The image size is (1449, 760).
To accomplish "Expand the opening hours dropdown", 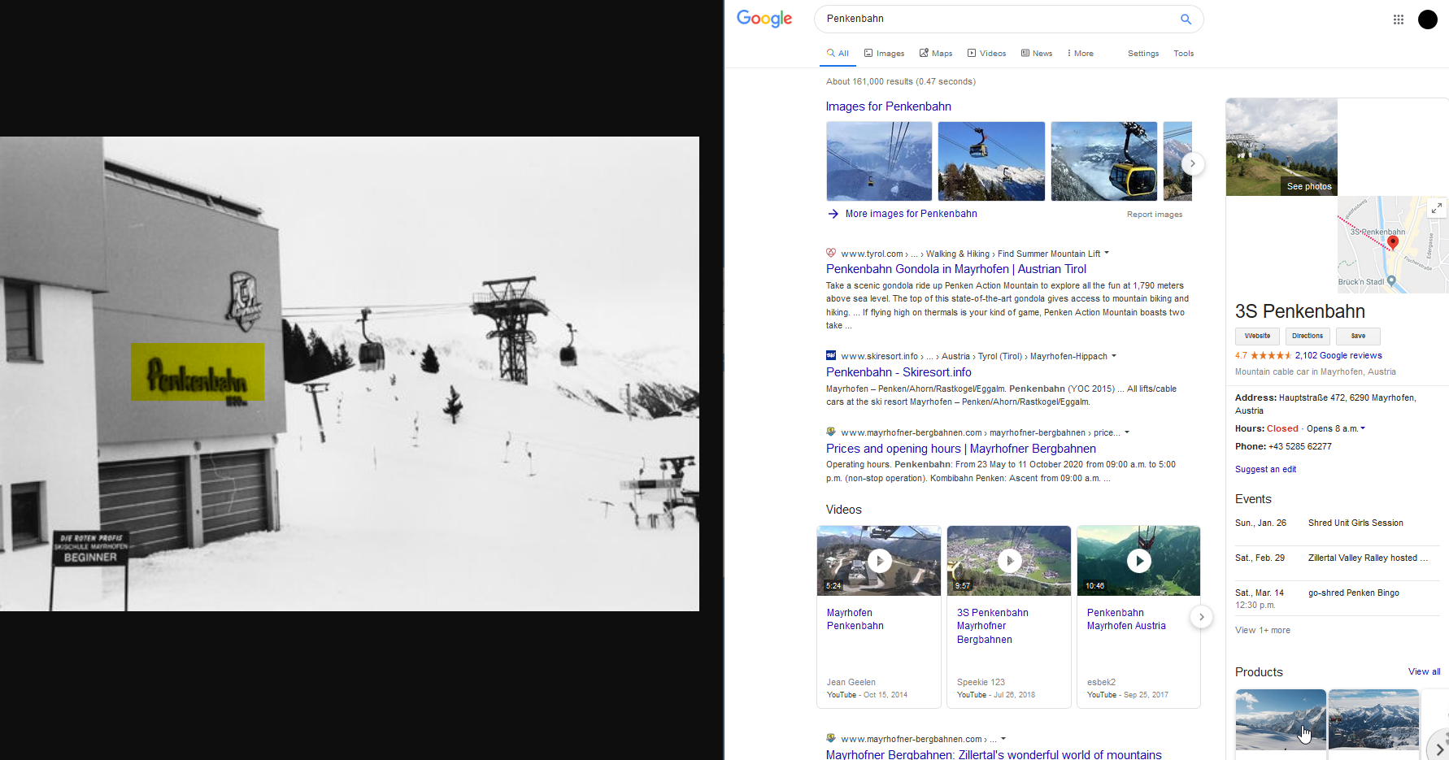I will (x=1363, y=428).
